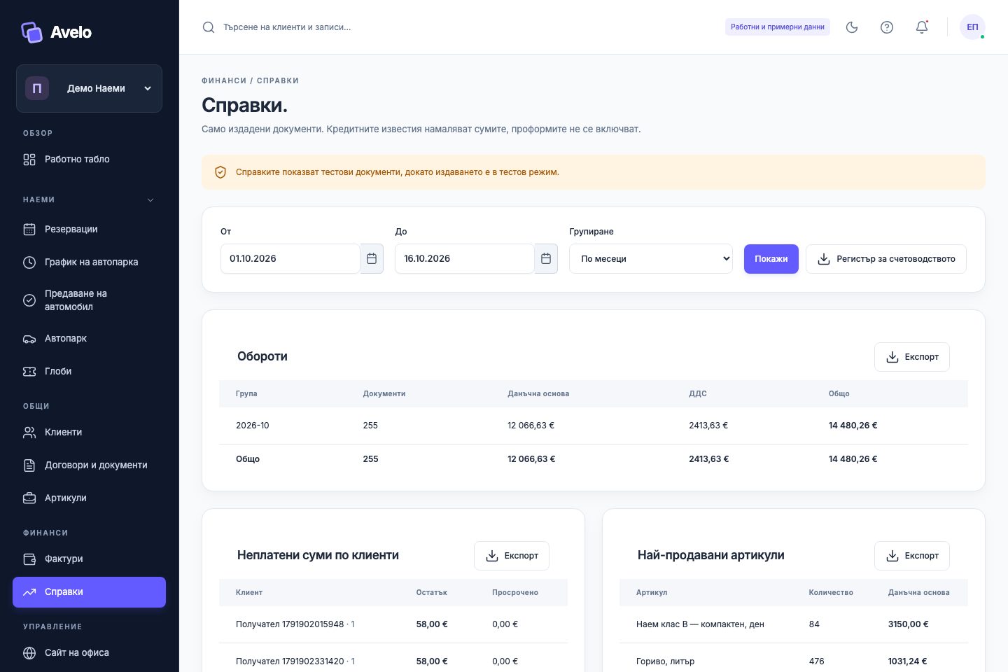
Task: Navigate to Автопарк
Action: 89,339
